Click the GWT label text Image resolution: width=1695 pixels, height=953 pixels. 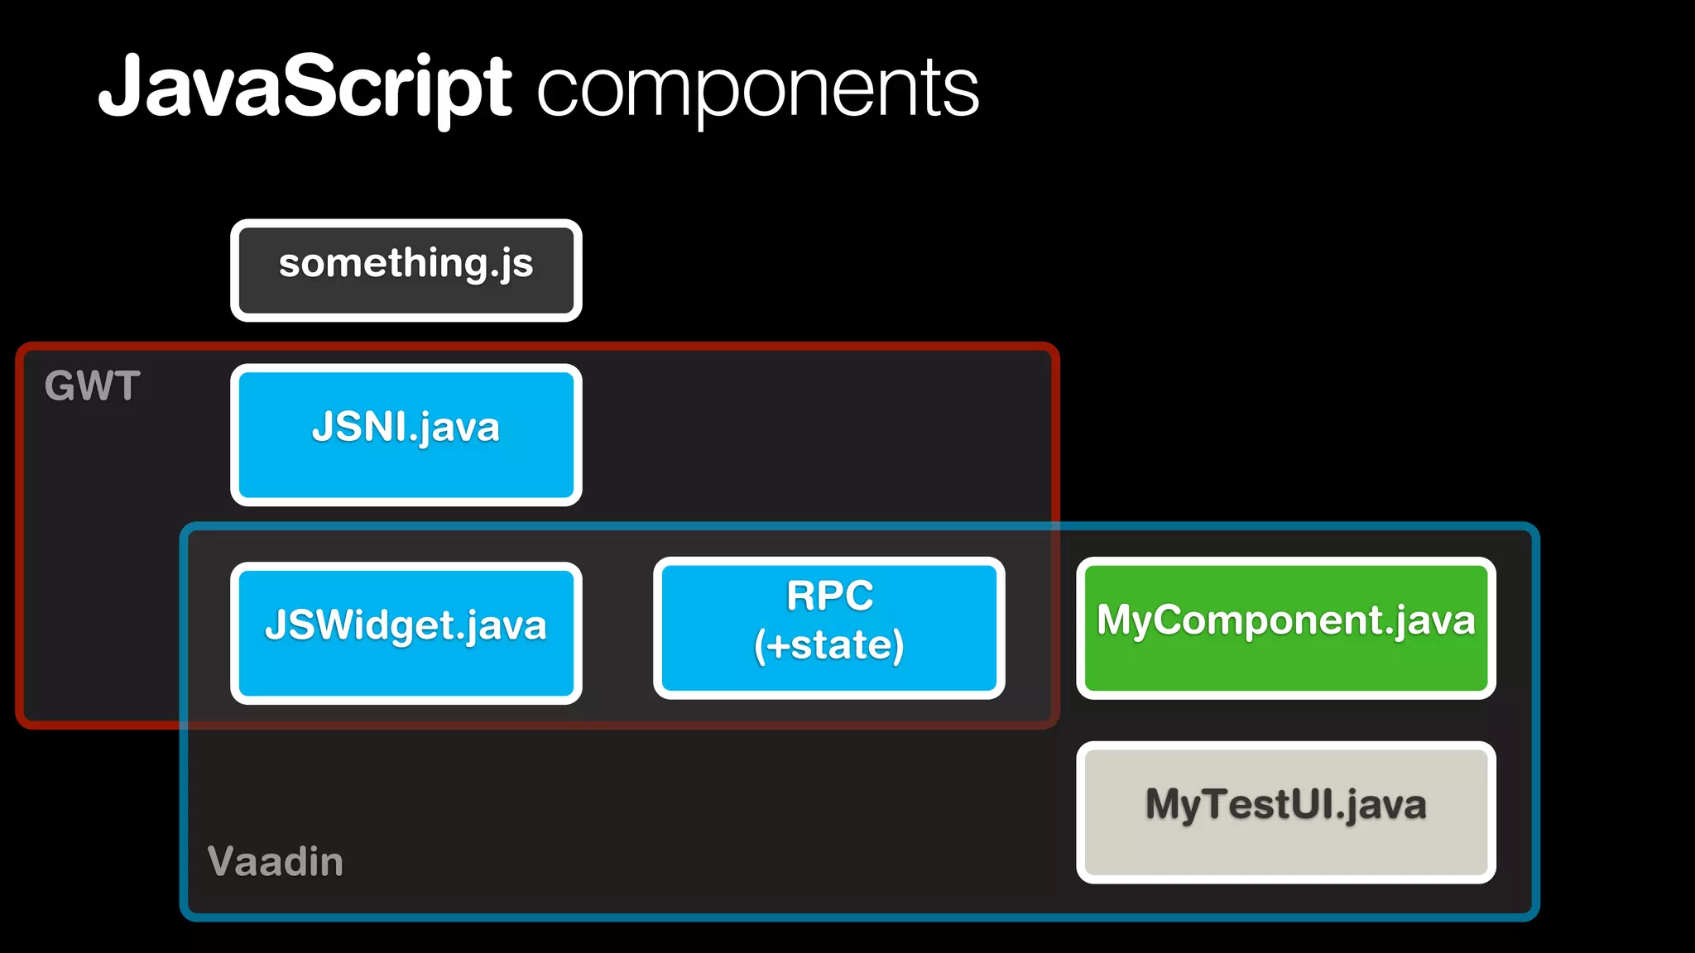click(93, 386)
